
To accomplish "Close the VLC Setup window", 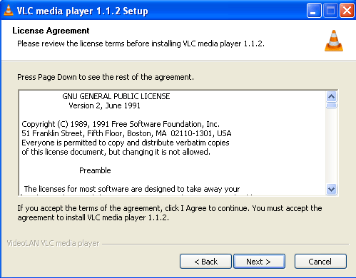I will [x=347, y=11].
